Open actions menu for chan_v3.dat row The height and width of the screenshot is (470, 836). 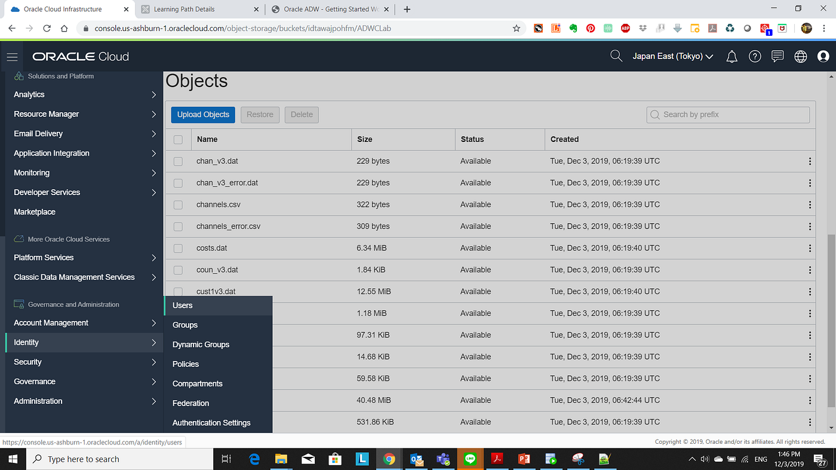(810, 161)
